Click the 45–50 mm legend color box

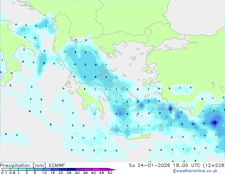(104, 169)
